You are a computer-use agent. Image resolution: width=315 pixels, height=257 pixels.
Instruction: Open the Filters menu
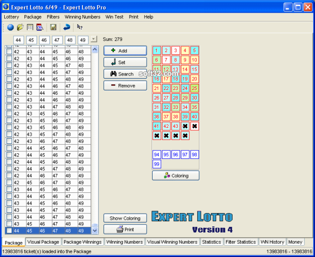point(53,17)
